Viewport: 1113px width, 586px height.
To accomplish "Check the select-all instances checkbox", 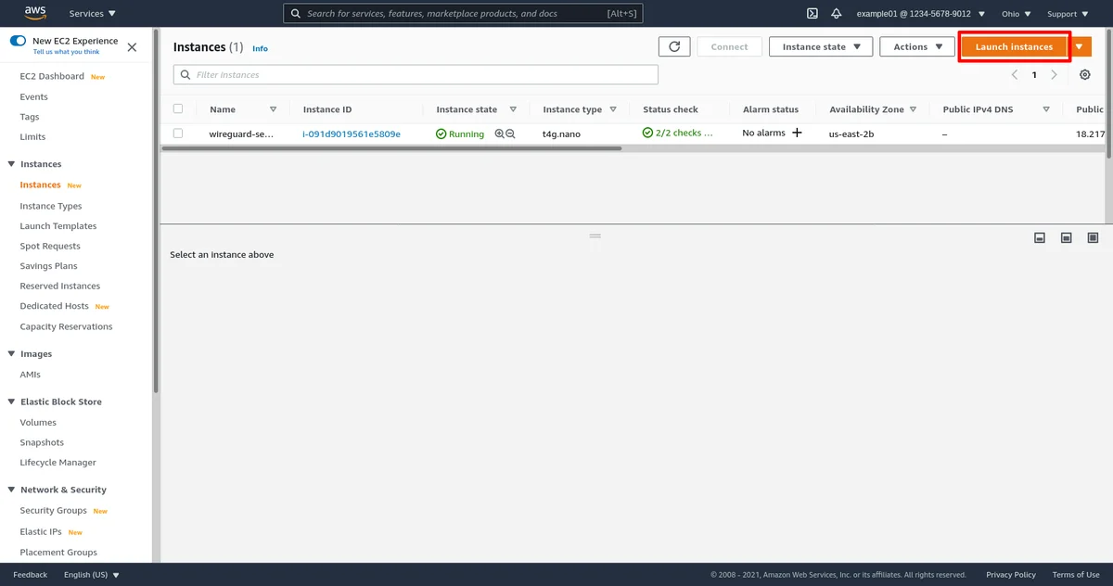I will pyautogui.click(x=178, y=108).
